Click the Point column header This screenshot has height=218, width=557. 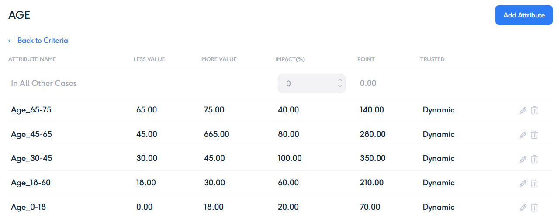366,59
